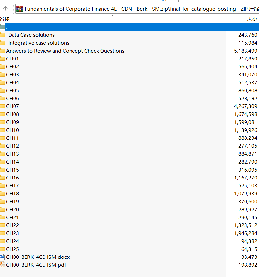The height and width of the screenshot is (277, 259).
Task: Click the CH17 folder icon
Action: pos(2,186)
